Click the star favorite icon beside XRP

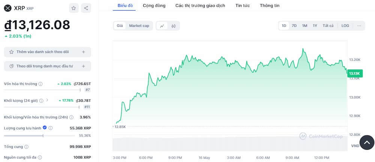[74, 8]
